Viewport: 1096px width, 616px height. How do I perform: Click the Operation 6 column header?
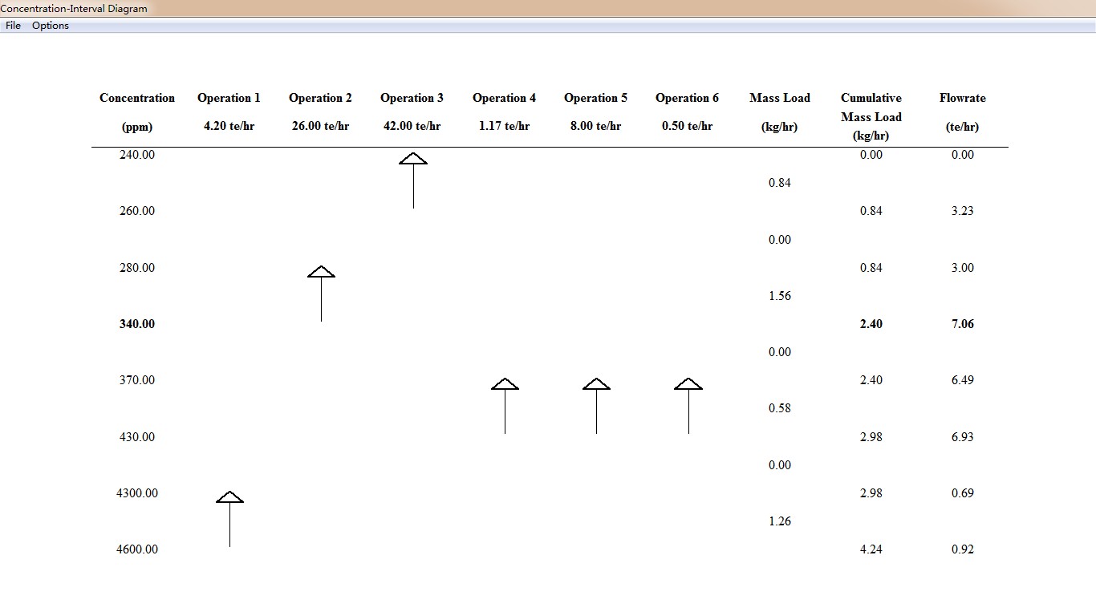(687, 98)
